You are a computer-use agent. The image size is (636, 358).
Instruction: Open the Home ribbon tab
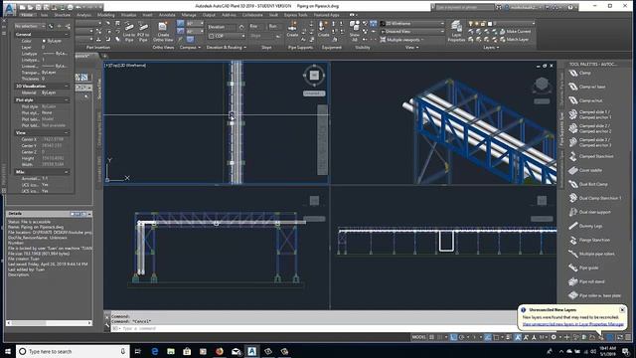point(27,15)
